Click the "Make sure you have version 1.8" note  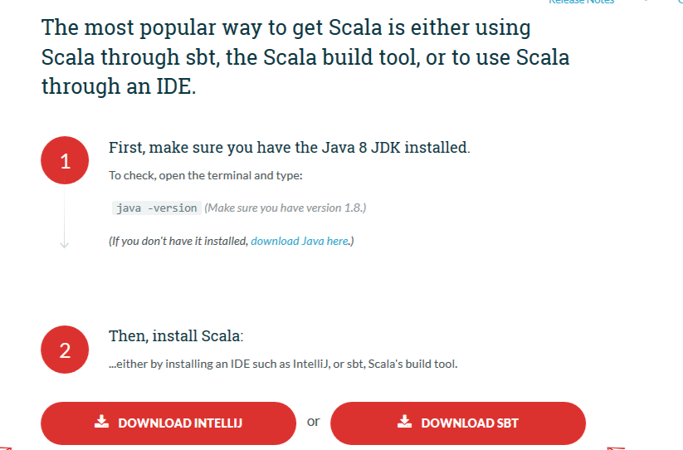coord(285,208)
